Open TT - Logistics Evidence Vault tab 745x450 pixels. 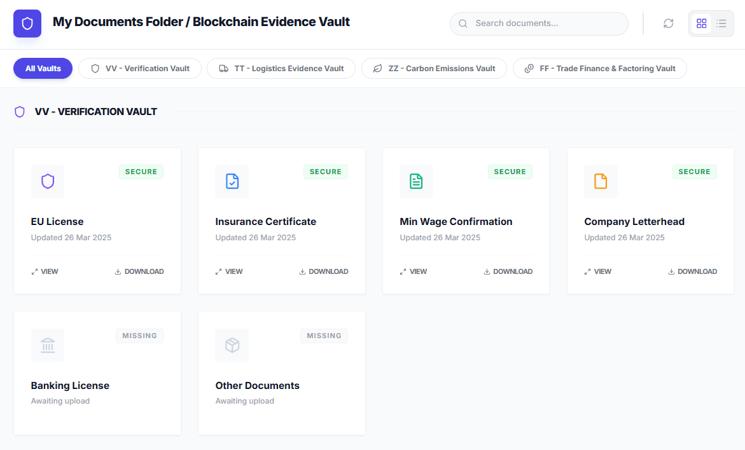[x=281, y=69]
